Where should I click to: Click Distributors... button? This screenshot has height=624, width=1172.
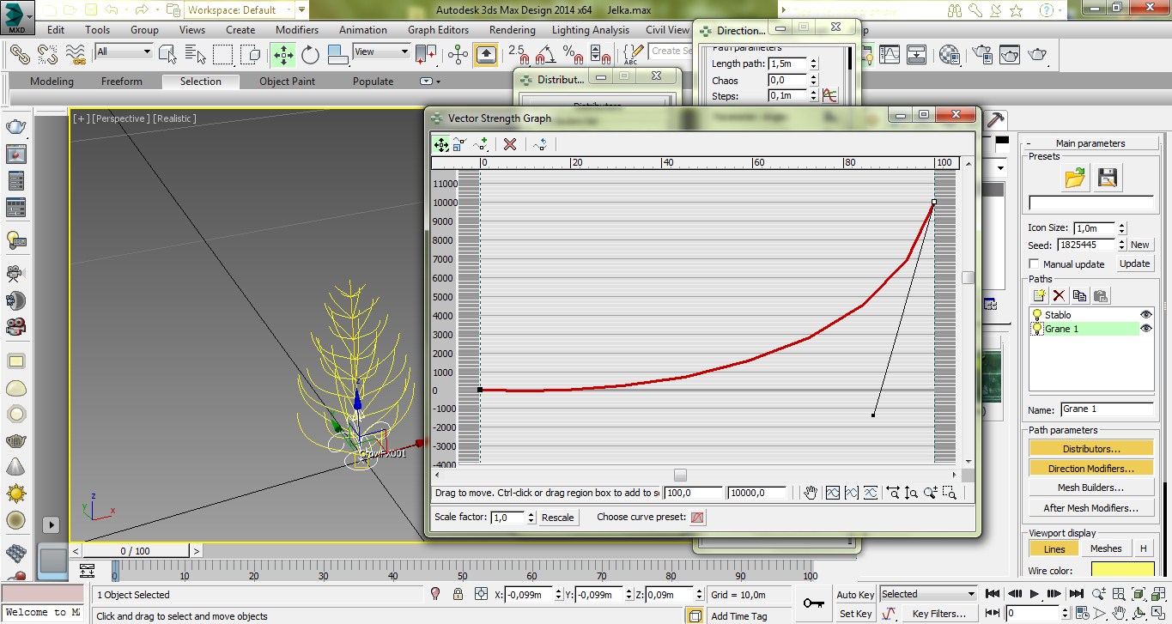(1091, 449)
